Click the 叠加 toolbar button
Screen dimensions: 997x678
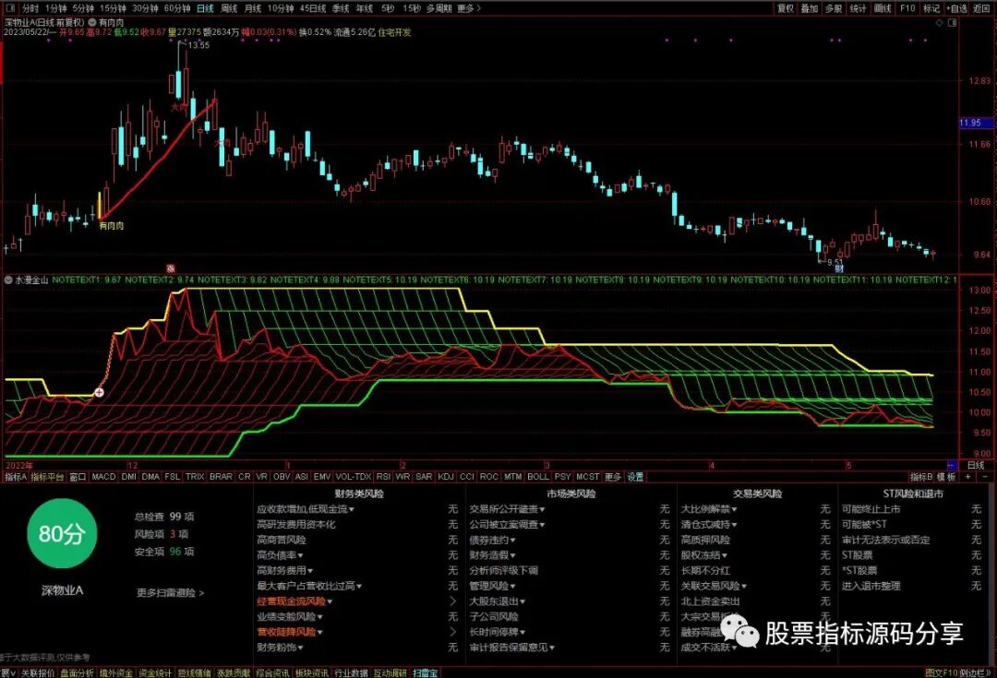coord(810,8)
